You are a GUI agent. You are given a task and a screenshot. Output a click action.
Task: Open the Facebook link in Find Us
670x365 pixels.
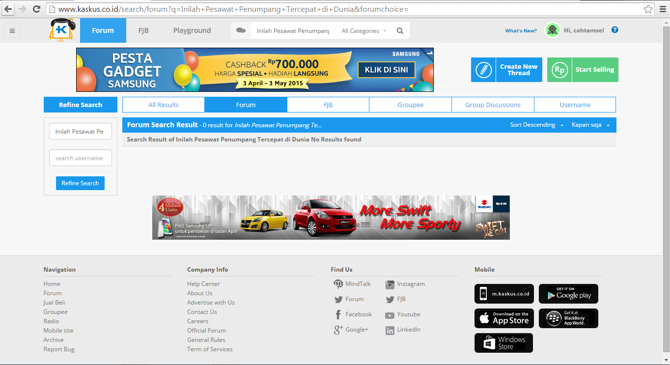pyautogui.click(x=353, y=314)
